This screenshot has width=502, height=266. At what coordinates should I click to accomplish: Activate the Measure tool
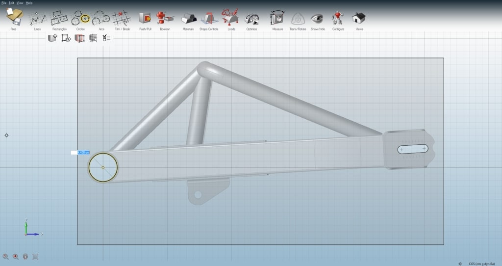pos(277,18)
